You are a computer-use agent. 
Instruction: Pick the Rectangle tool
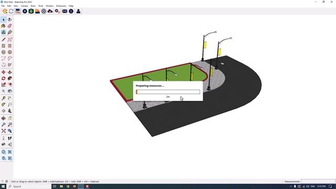coord(4,46)
